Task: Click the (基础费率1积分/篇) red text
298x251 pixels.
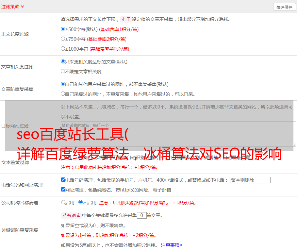Action: 119,29
